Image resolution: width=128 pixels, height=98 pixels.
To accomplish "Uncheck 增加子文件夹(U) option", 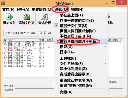I will point(81,26).
